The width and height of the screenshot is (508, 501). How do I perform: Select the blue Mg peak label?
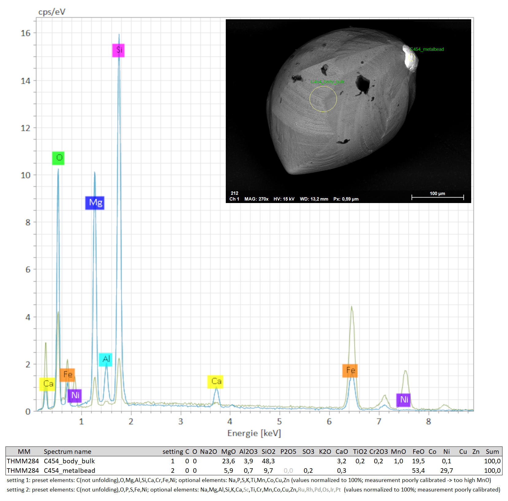coord(95,203)
